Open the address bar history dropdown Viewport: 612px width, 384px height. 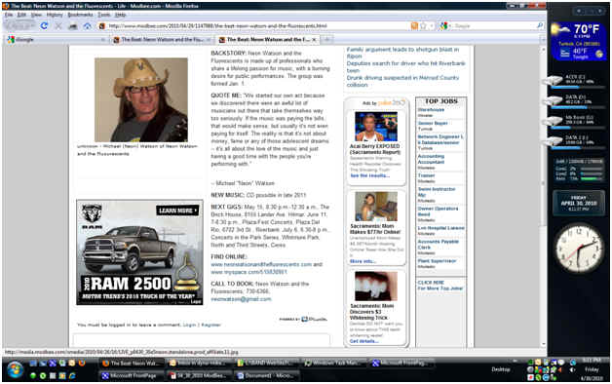432,25
